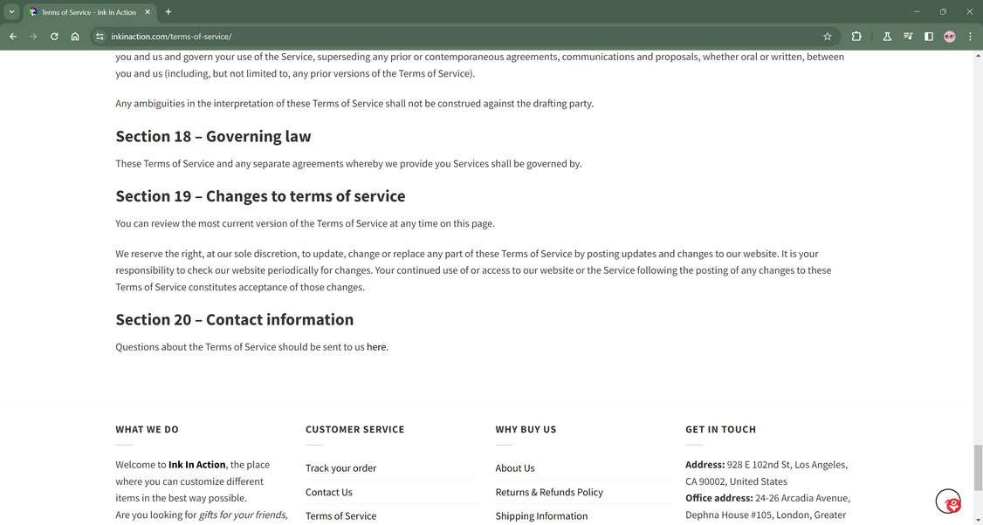The image size is (983, 525).
Task: Open a new browser tab with the plus button
Action: pyautogui.click(x=166, y=11)
